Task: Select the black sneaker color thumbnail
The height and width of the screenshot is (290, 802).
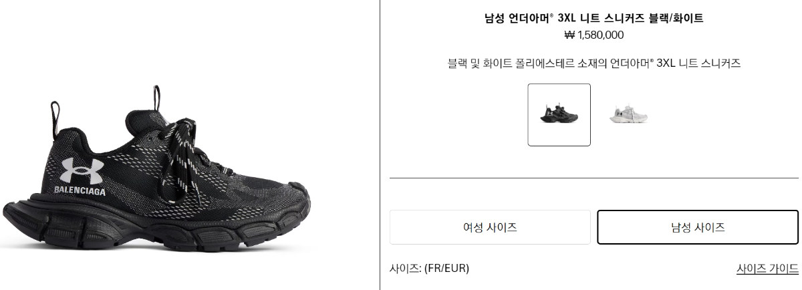Action: click(559, 114)
